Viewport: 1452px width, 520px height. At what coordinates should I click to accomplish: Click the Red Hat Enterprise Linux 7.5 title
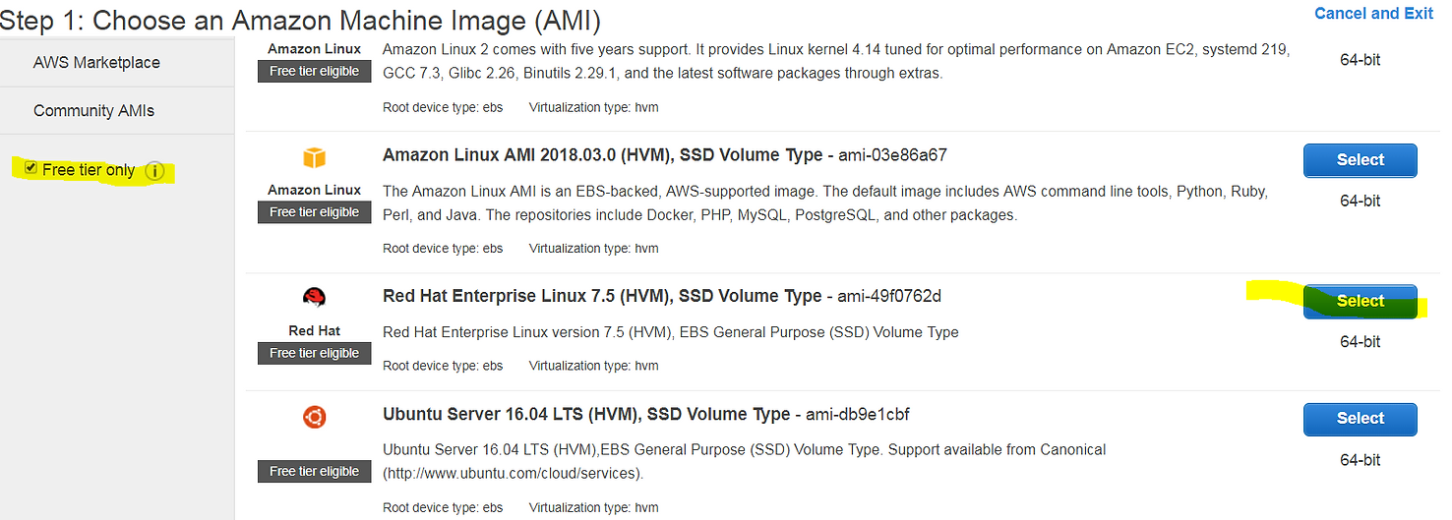click(x=602, y=296)
